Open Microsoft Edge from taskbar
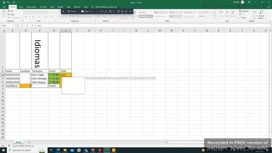The image size is (272, 153). pyautogui.click(x=58, y=150)
